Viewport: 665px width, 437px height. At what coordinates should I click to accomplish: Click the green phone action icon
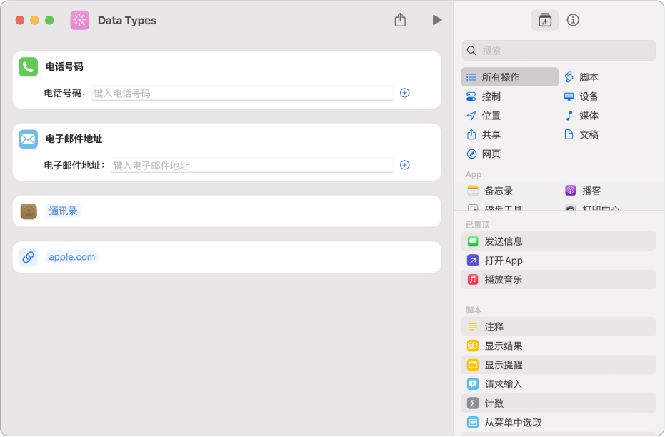[x=29, y=67]
